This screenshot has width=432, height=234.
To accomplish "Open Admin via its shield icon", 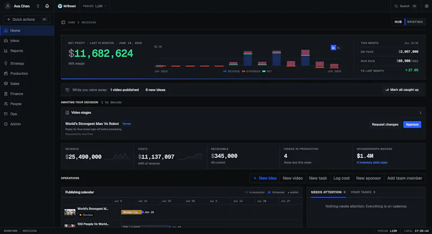I will 6,124.
